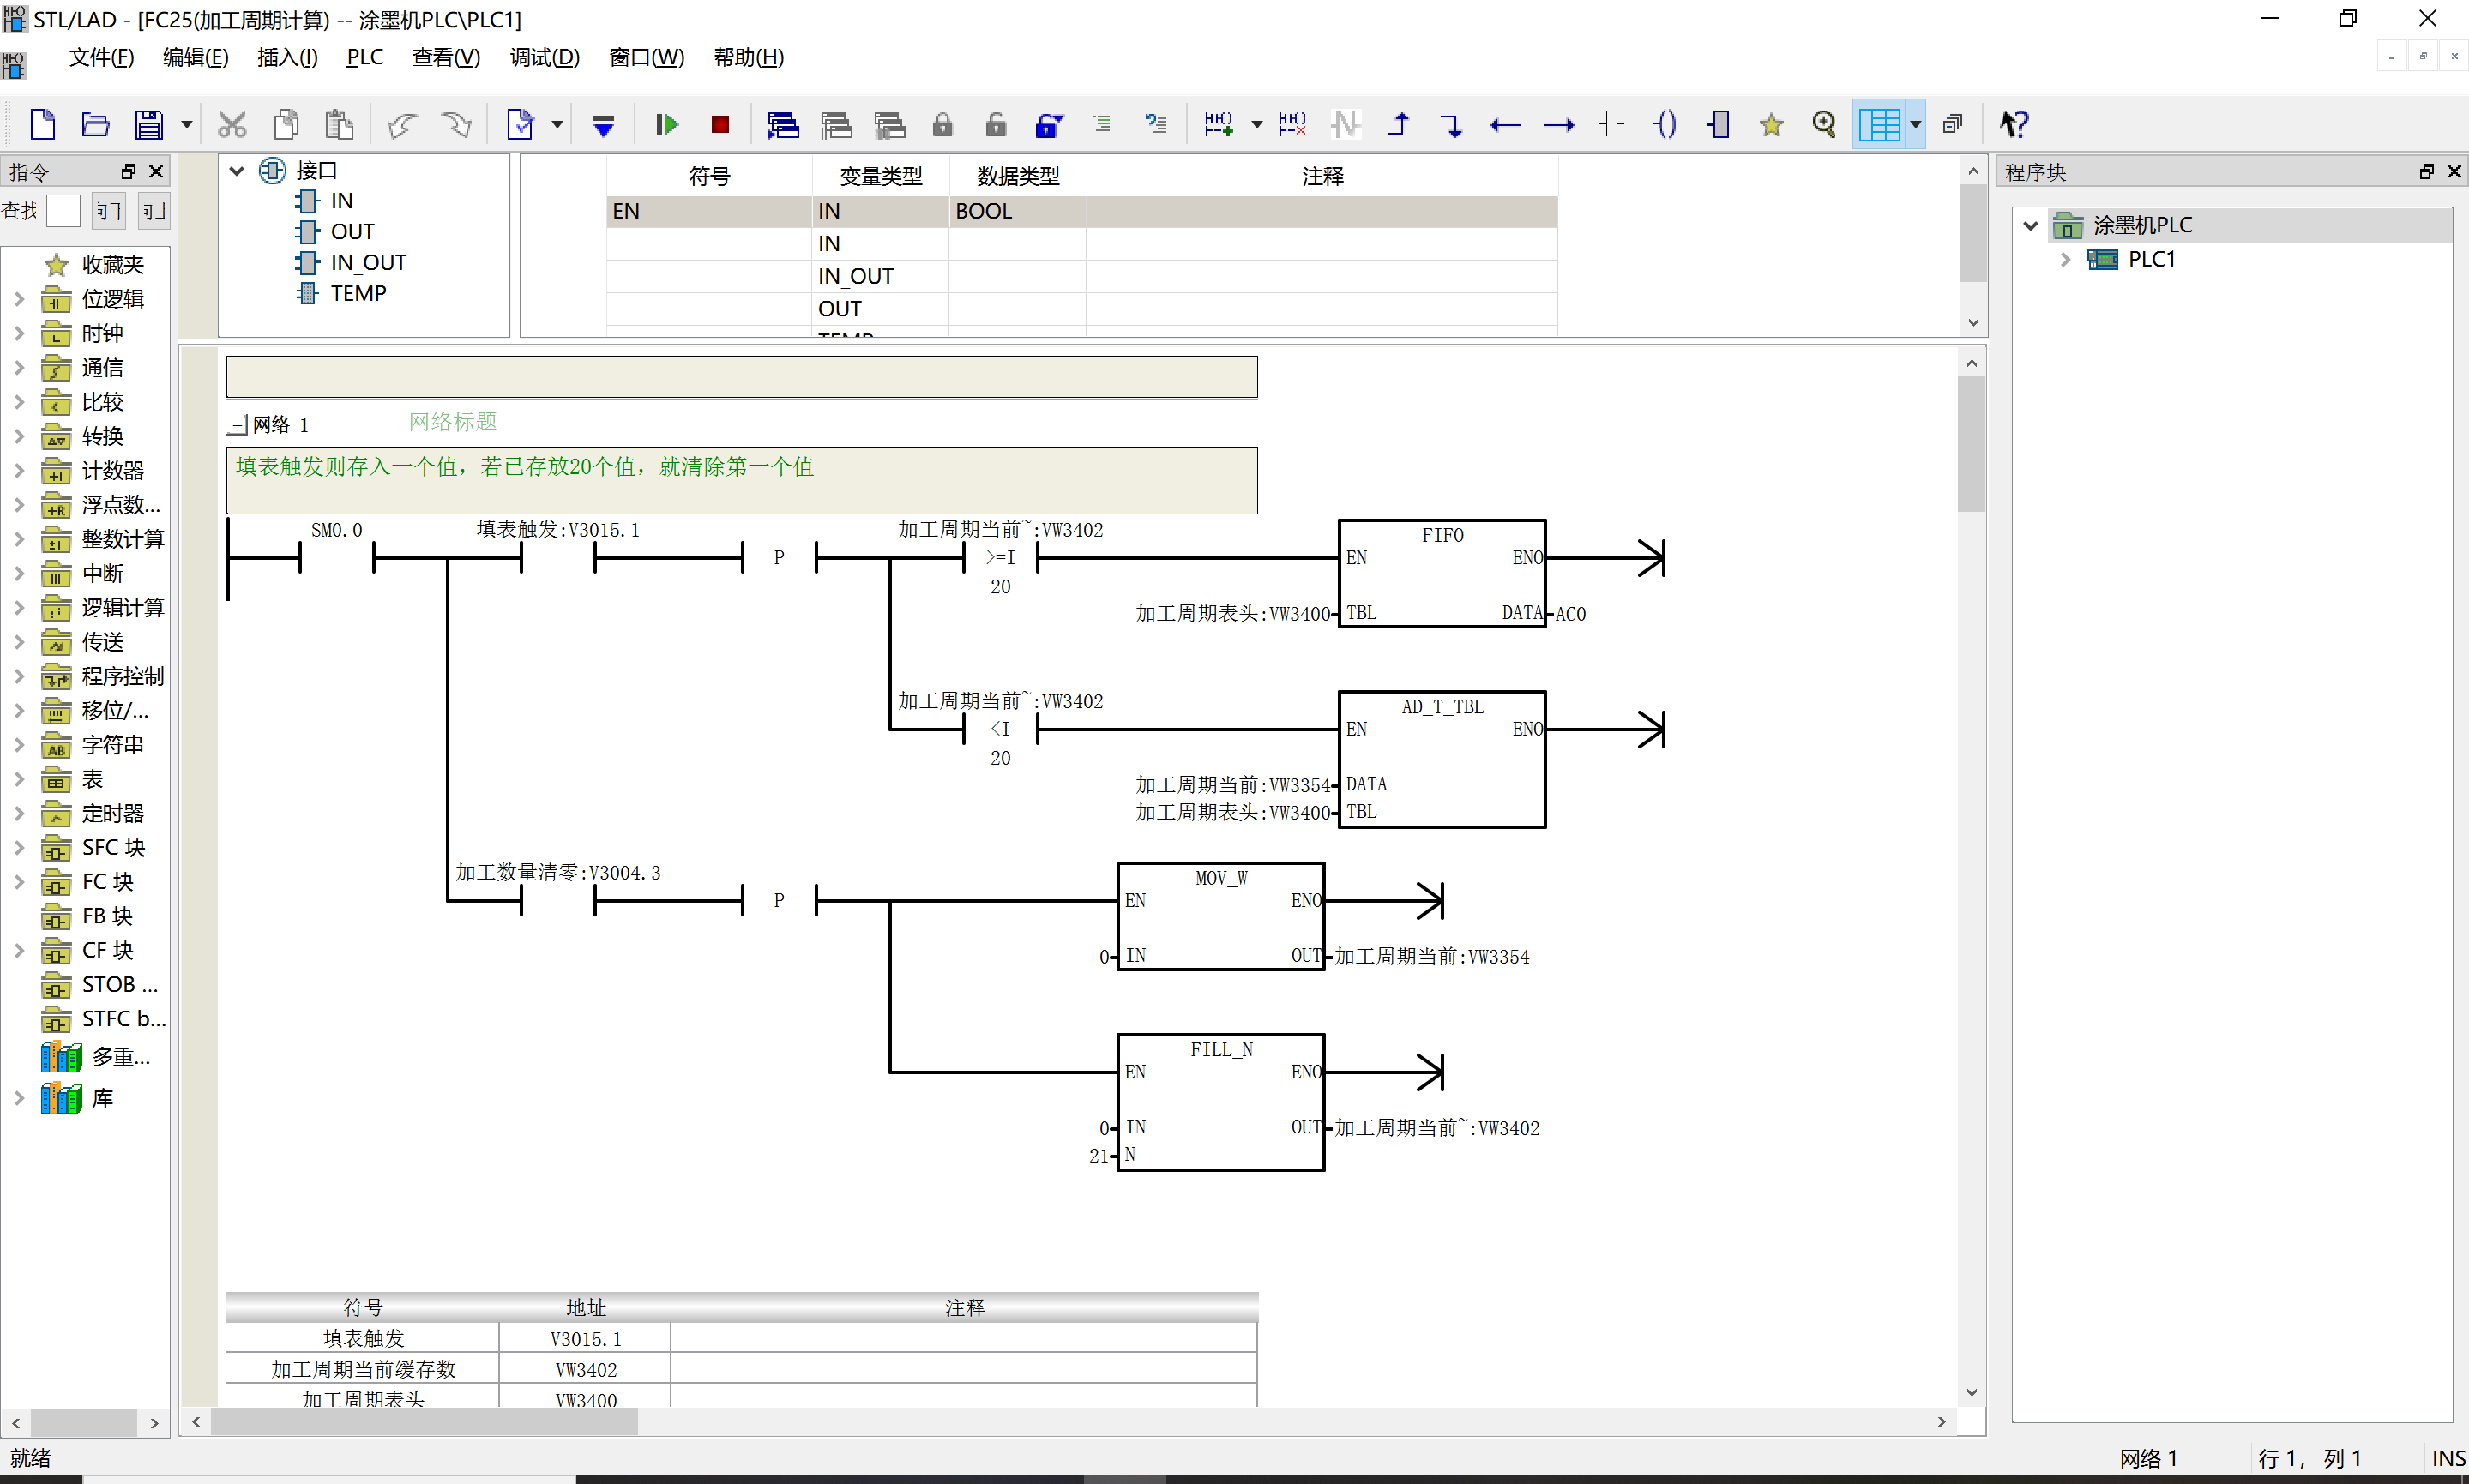Expand the 时钟 instruction folder
Viewport: 2469px width, 1484px height.
19,333
